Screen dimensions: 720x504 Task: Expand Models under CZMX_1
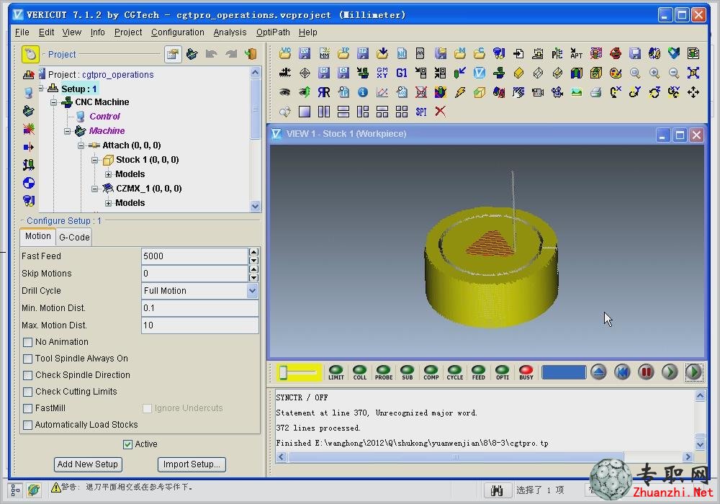[109, 203]
